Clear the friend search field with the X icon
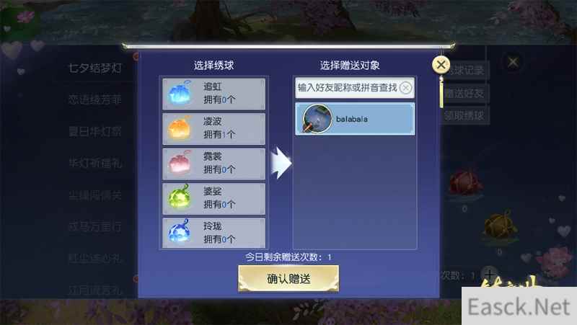This screenshot has width=577, height=325. (405, 88)
